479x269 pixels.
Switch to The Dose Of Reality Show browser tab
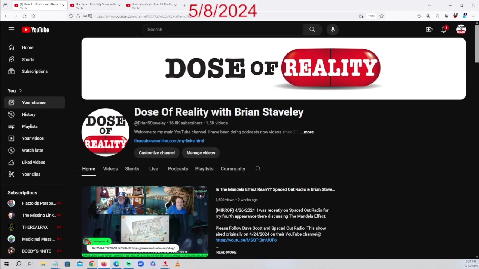[x=95, y=5]
